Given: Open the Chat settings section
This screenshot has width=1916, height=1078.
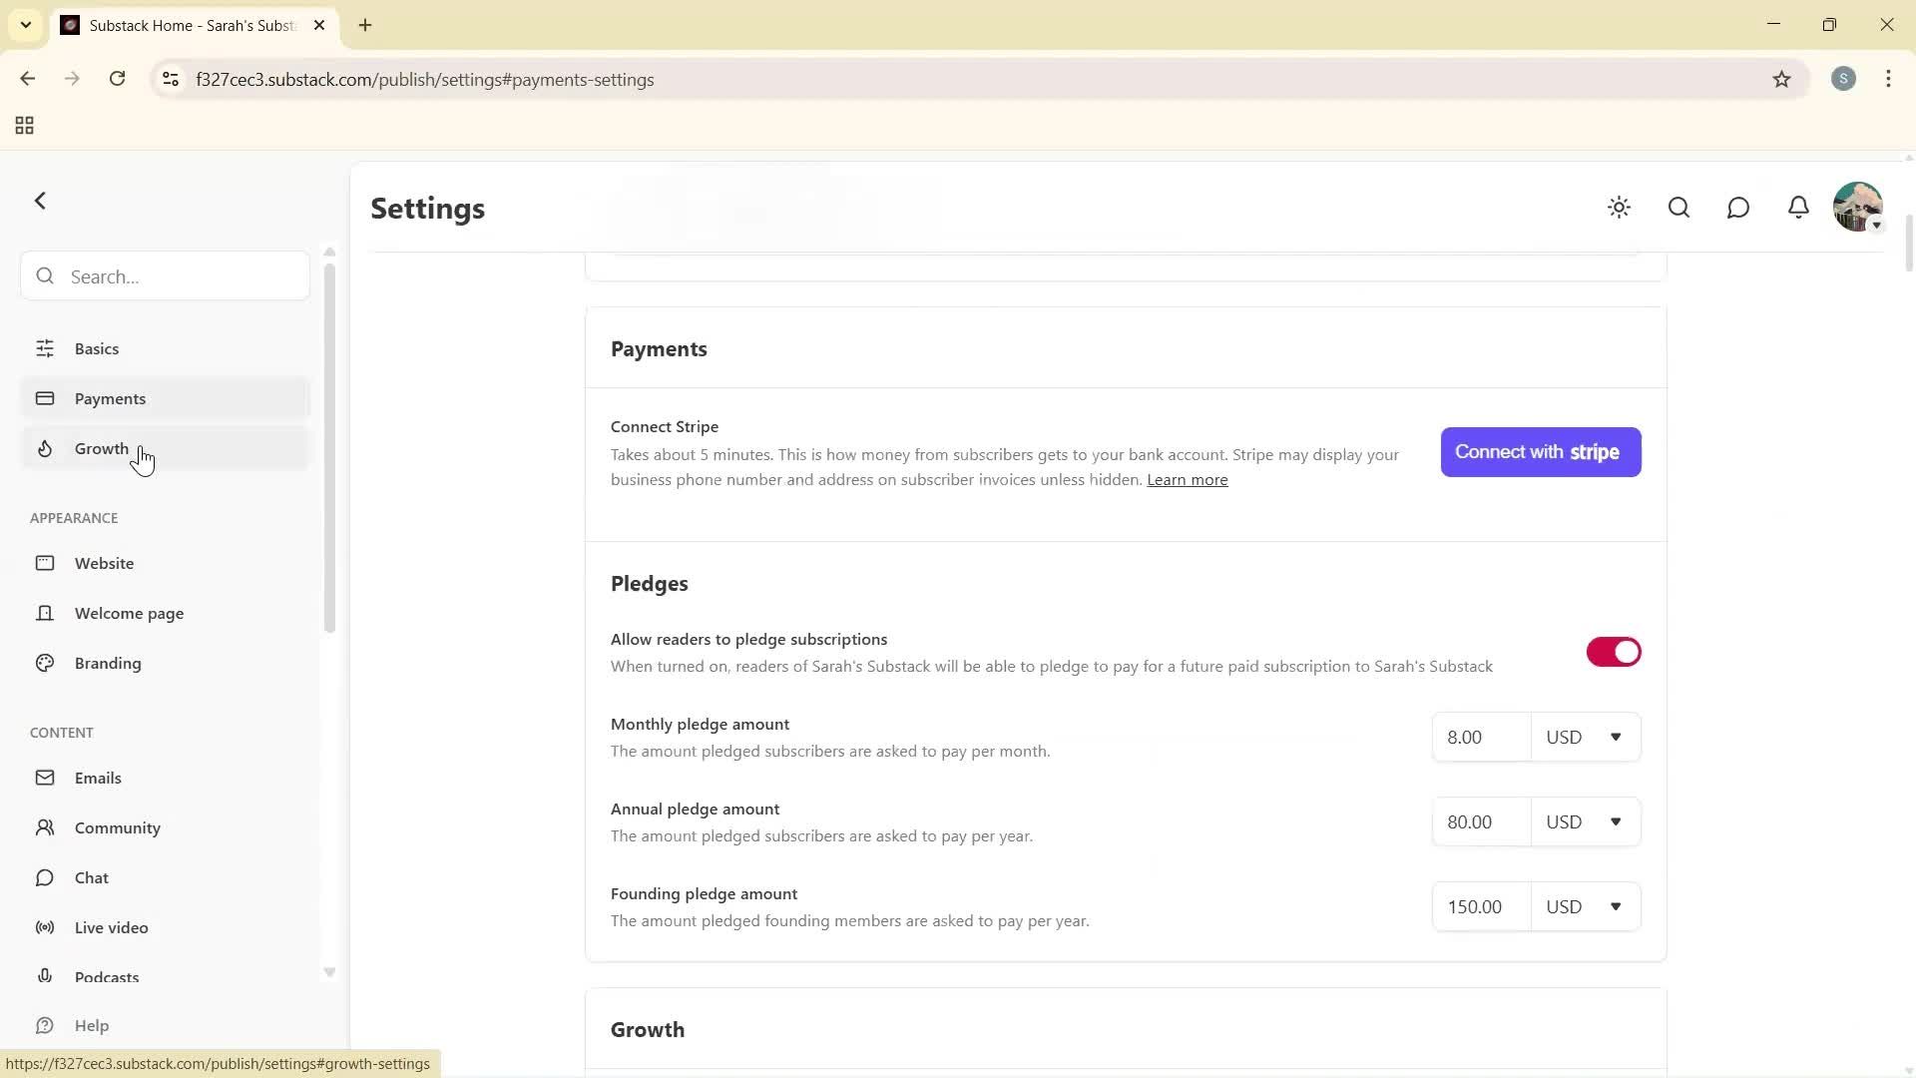Looking at the screenshot, I should [x=90, y=877].
